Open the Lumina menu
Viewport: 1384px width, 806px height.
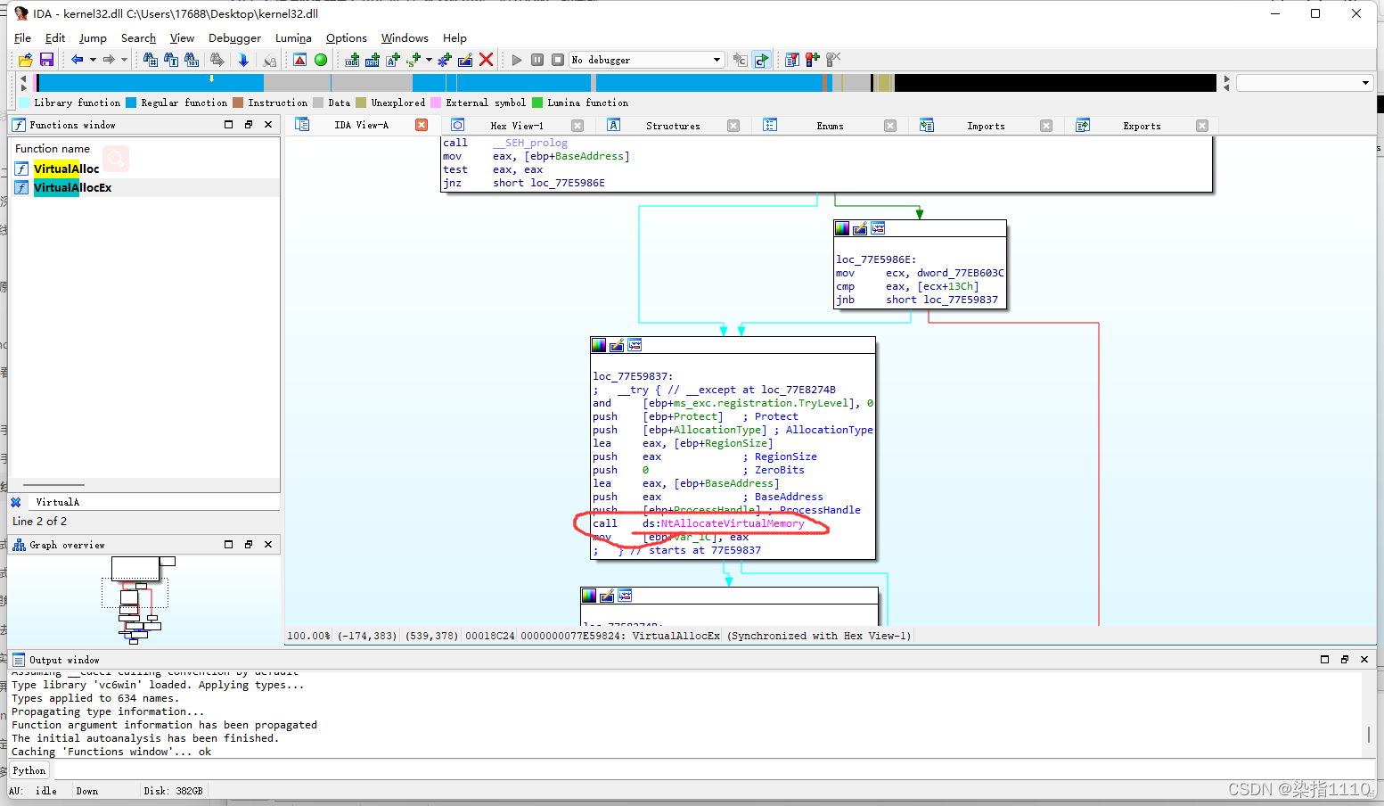(293, 38)
